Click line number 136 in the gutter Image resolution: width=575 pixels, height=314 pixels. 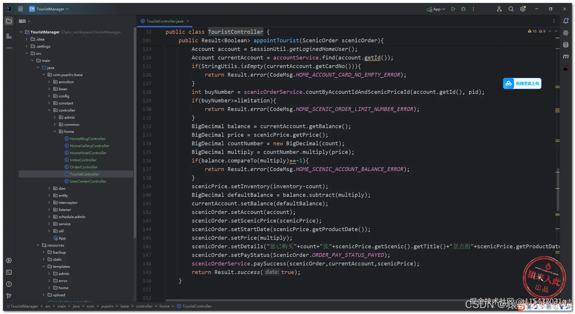tap(147, 161)
